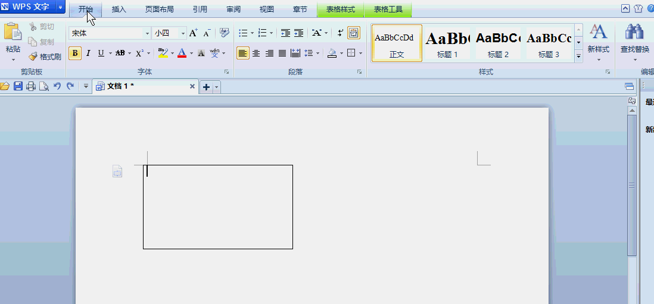Add new document tab with plus button
The width and height of the screenshot is (654, 304).
tap(206, 87)
